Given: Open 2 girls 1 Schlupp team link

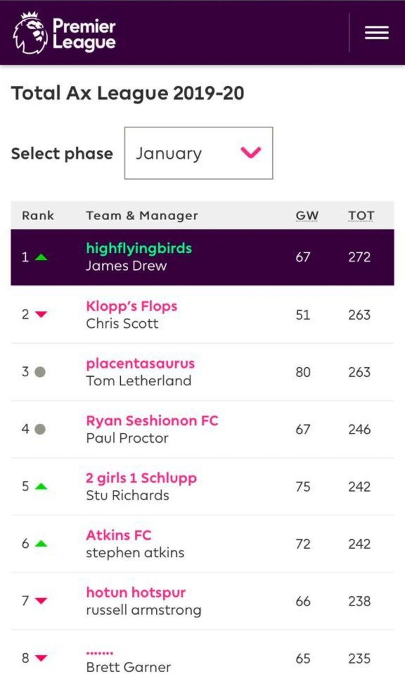Looking at the screenshot, I should tap(141, 478).
